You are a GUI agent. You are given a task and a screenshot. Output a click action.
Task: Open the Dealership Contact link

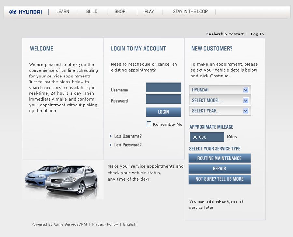(x=224, y=34)
